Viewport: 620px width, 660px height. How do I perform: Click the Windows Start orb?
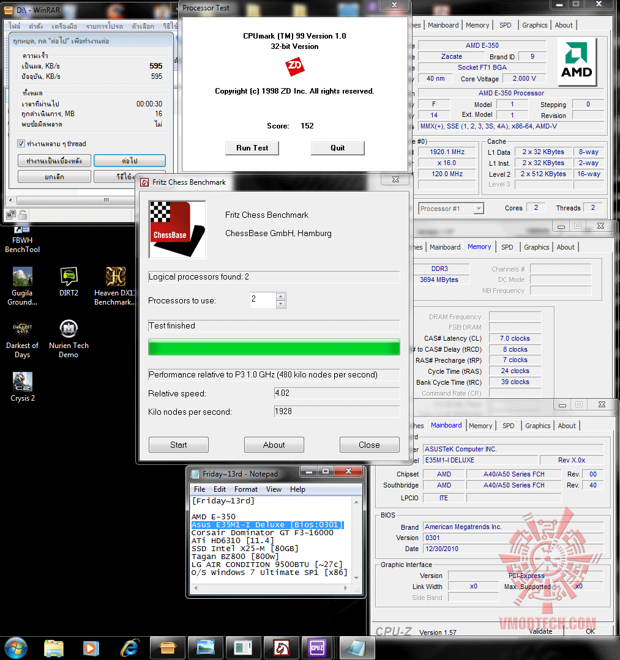tap(15, 648)
